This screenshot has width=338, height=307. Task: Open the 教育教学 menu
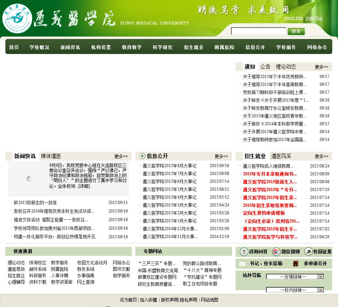click(132, 47)
